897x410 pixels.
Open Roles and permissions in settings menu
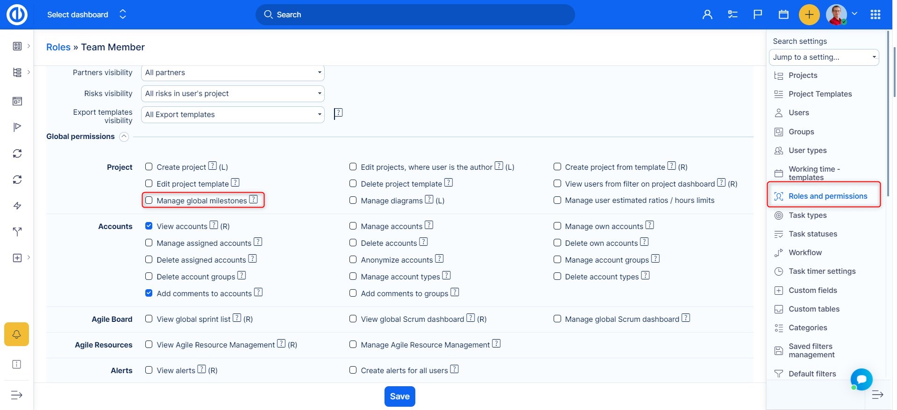(x=827, y=196)
